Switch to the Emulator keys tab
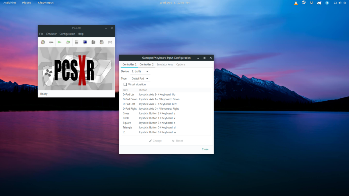This screenshot has width=349, height=196. (165, 64)
